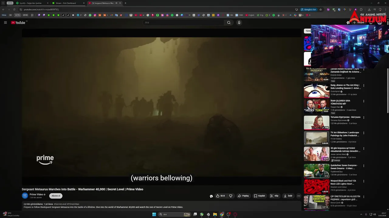Click the #SecretLevel hashtag link

pyautogui.click(x=60, y=204)
